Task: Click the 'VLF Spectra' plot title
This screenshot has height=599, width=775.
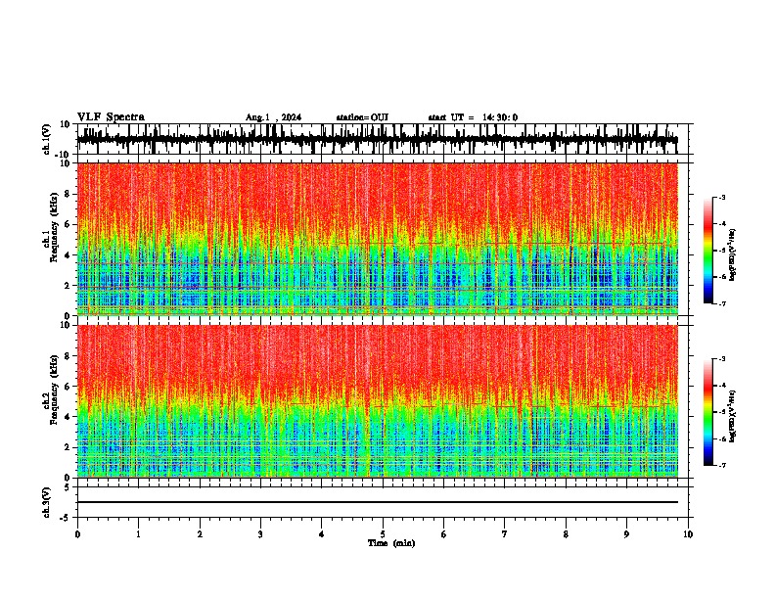Action: coord(111,117)
